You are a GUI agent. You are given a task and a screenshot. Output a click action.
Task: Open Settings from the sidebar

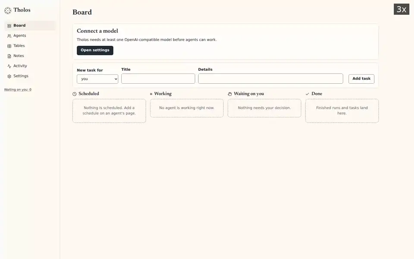pyautogui.click(x=30, y=76)
